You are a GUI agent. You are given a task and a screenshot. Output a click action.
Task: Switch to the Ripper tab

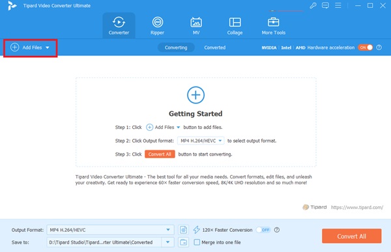point(157,25)
